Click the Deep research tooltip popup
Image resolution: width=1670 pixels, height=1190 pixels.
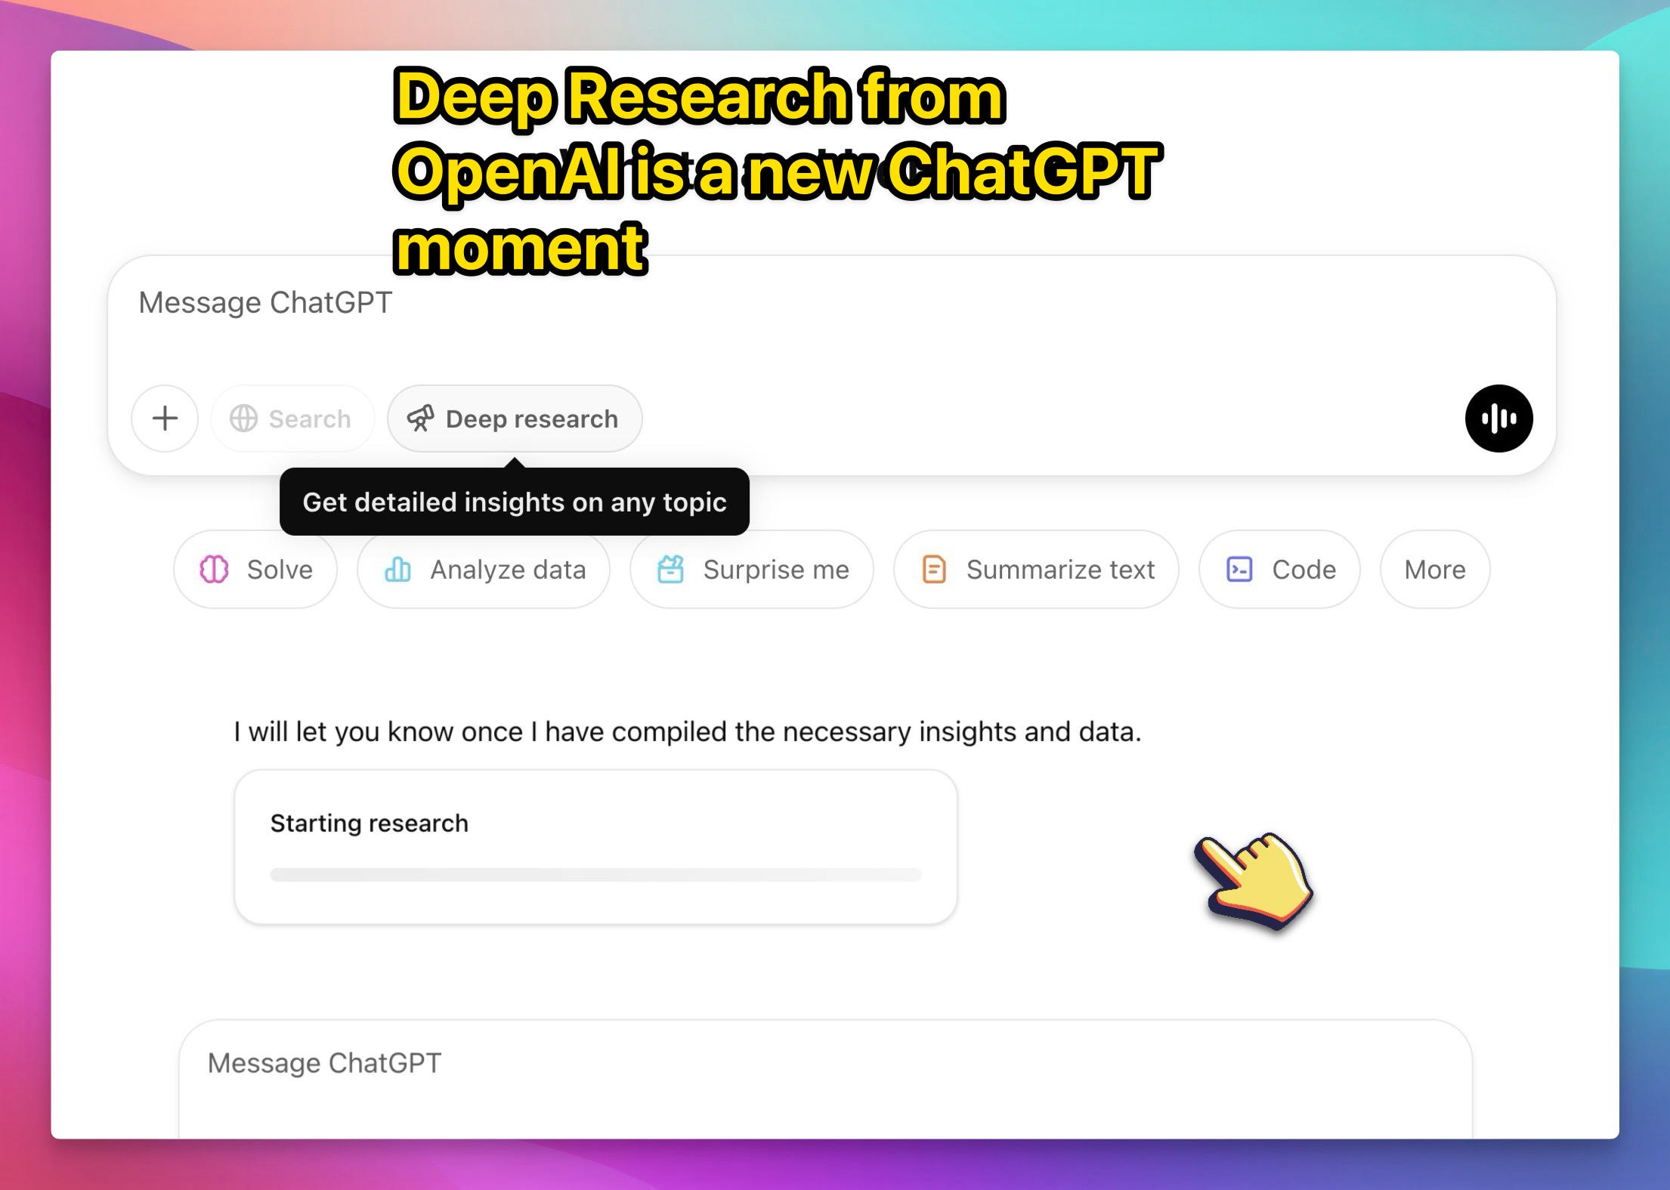pos(515,501)
